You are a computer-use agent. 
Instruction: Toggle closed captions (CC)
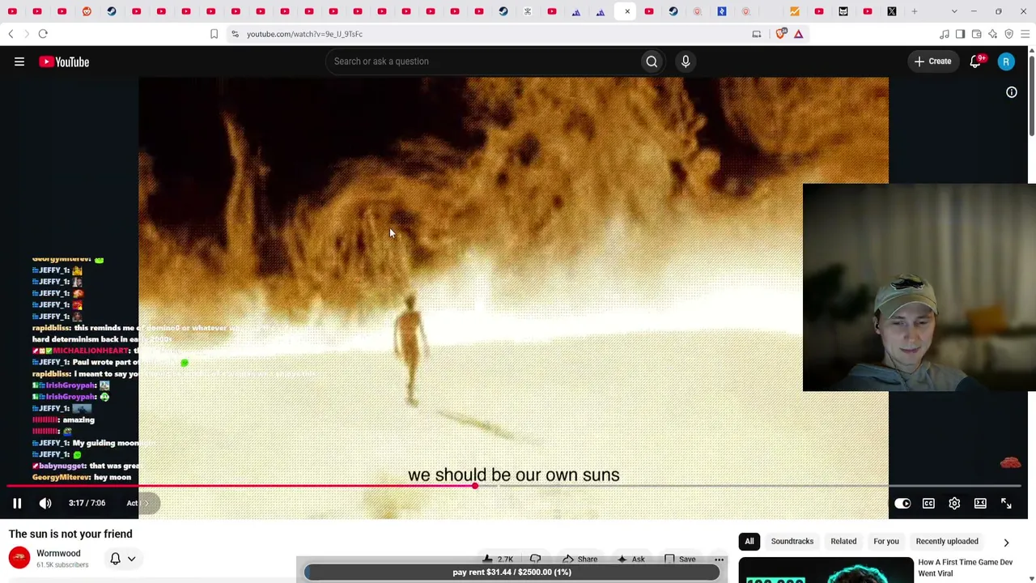(x=928, y=504)
